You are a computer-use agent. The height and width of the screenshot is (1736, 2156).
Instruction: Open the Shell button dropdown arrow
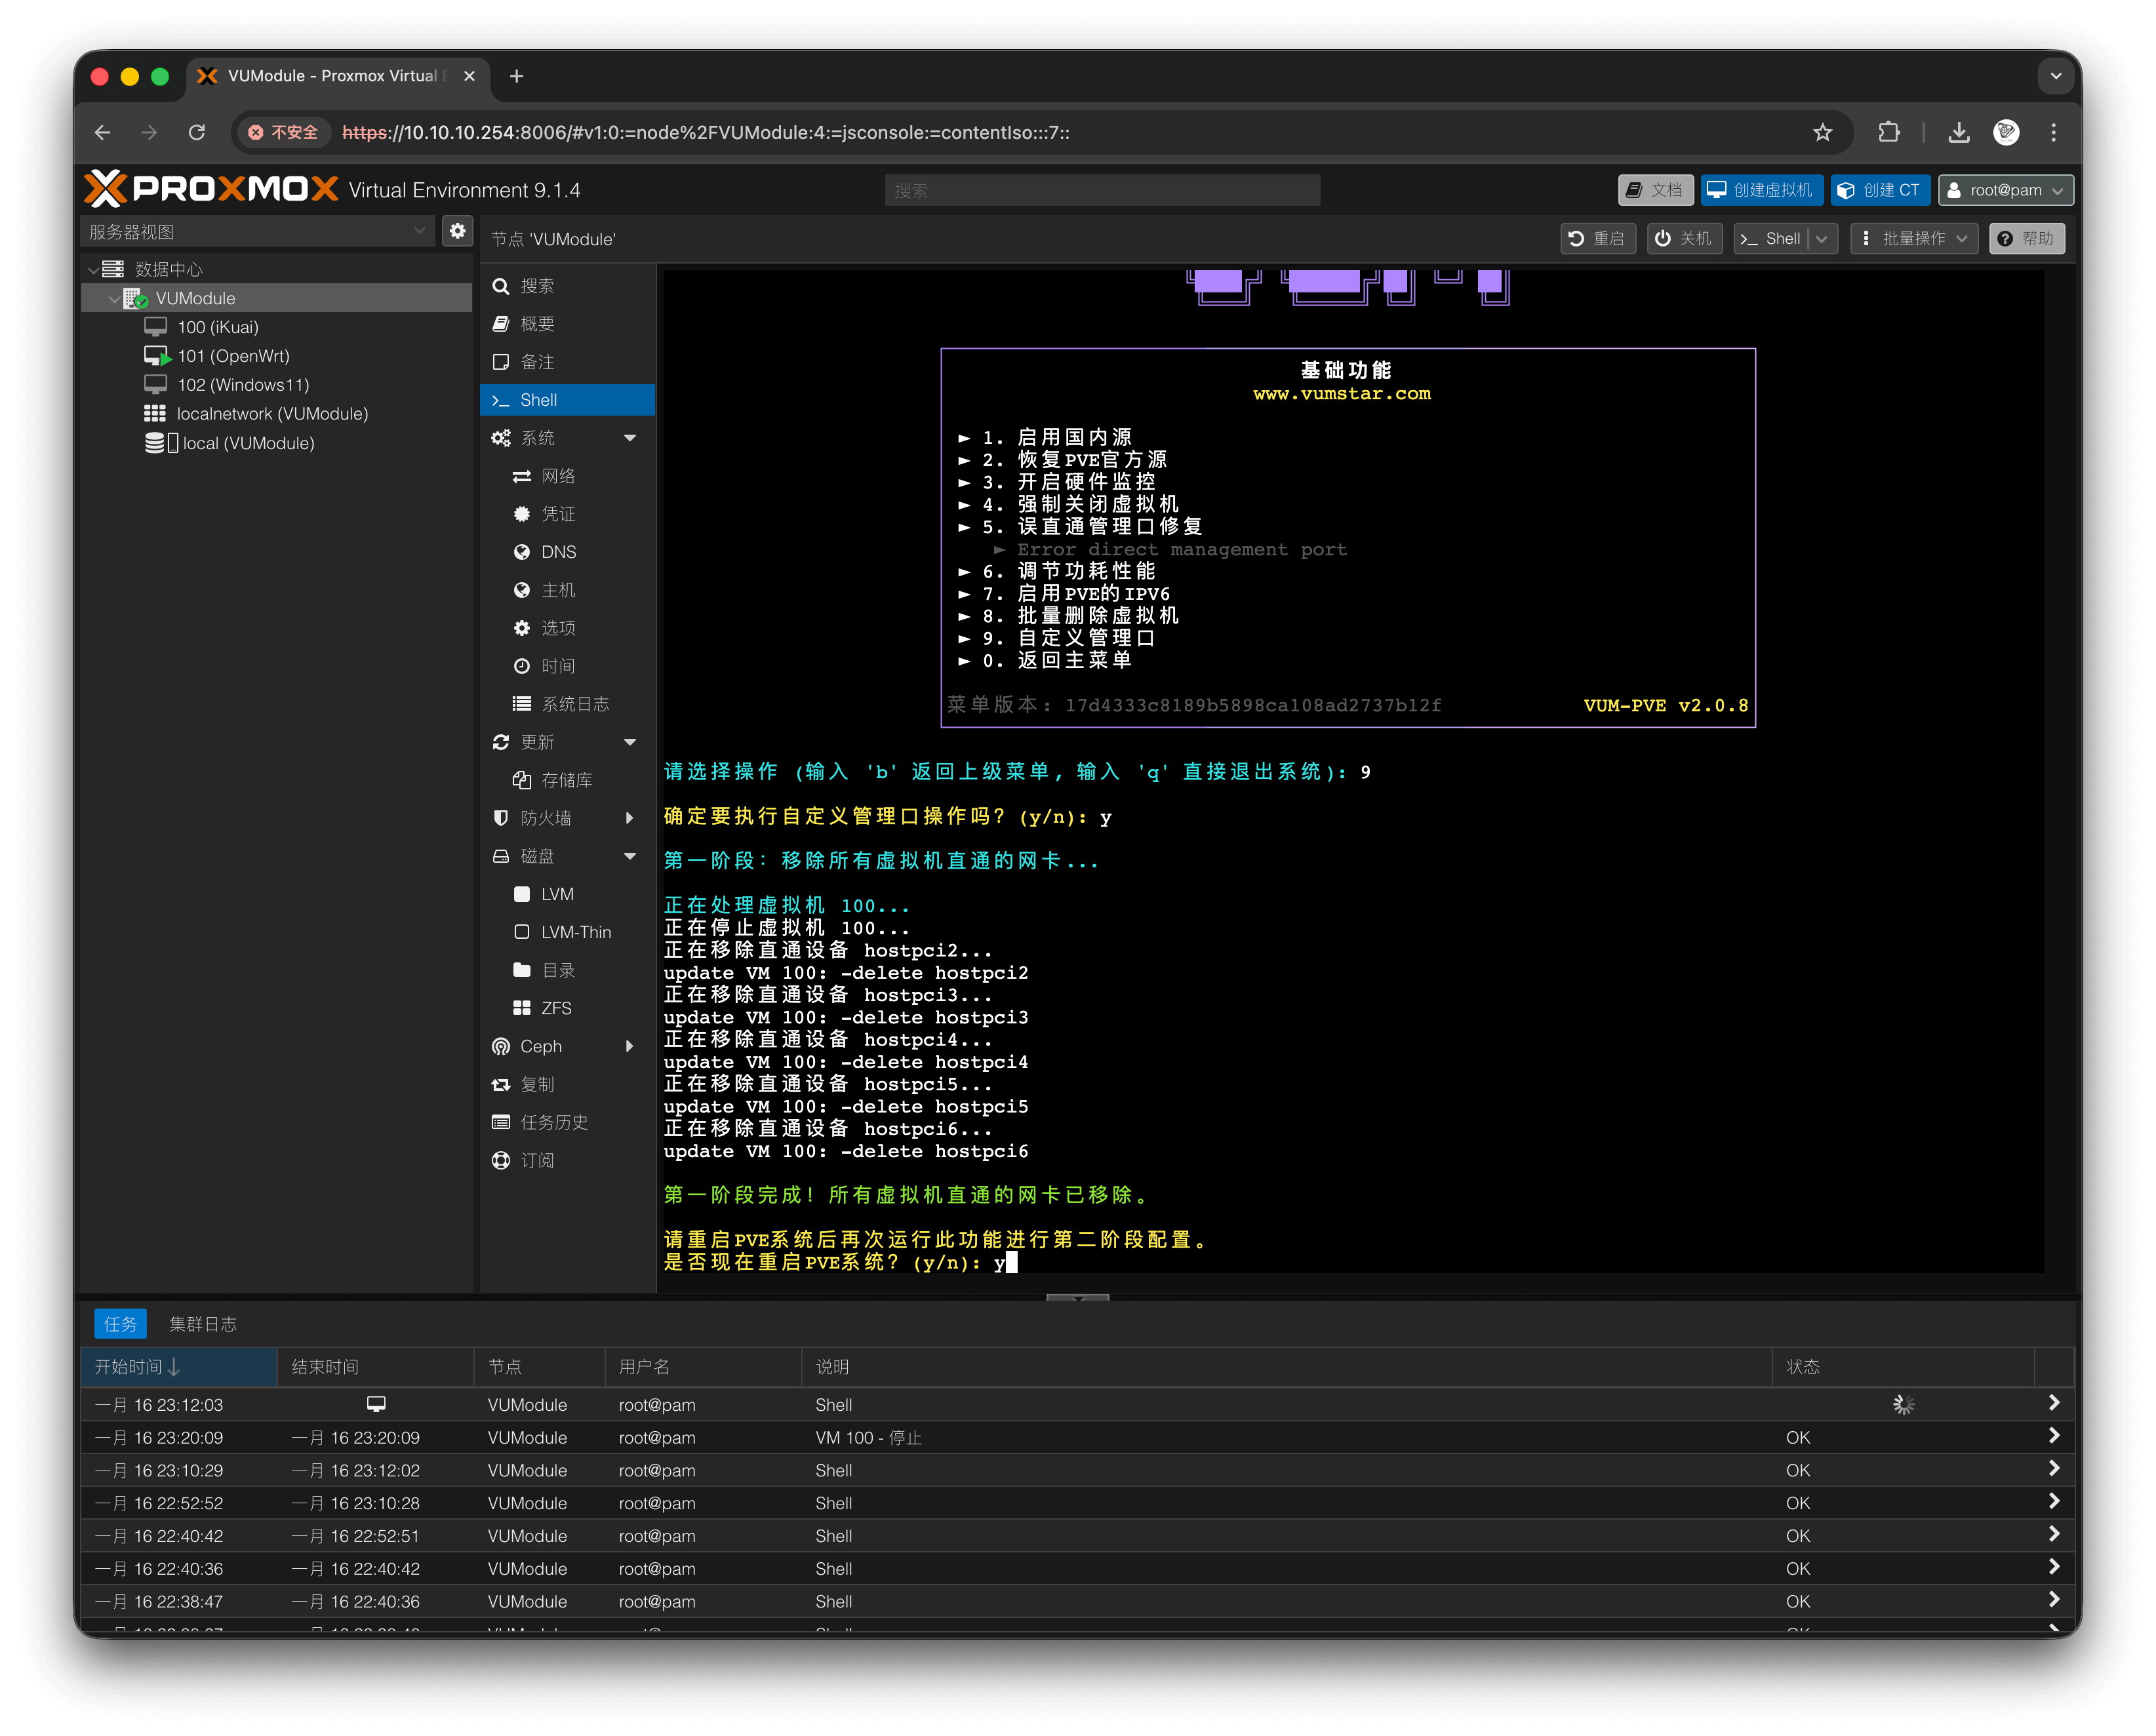1822,238
